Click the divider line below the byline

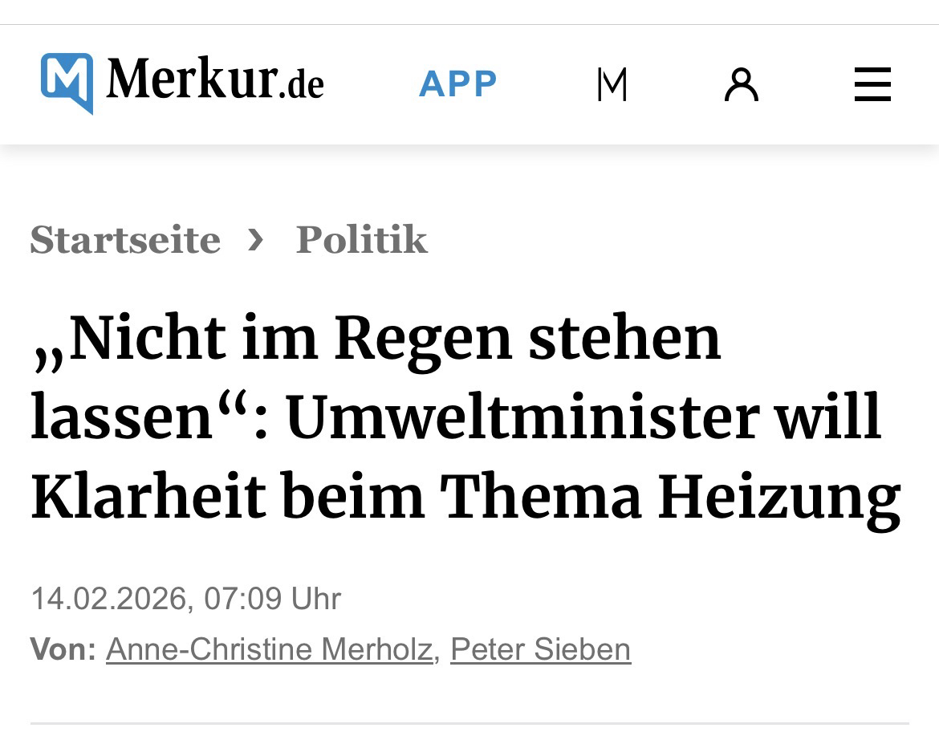[x=469, y=723]
